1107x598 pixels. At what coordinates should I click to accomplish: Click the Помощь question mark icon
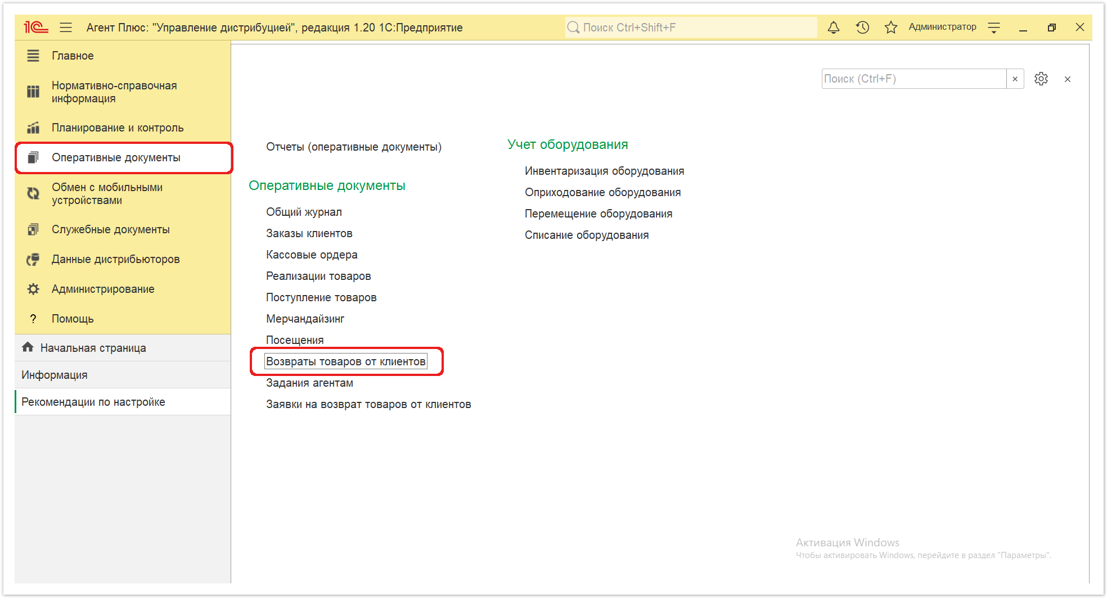33,319
